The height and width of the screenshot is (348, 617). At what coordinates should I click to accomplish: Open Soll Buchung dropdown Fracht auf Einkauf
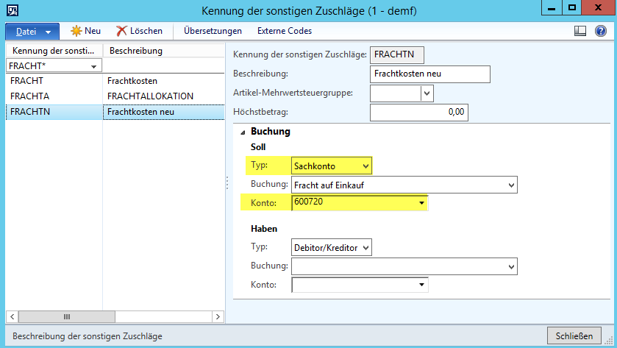click(511, 184)
